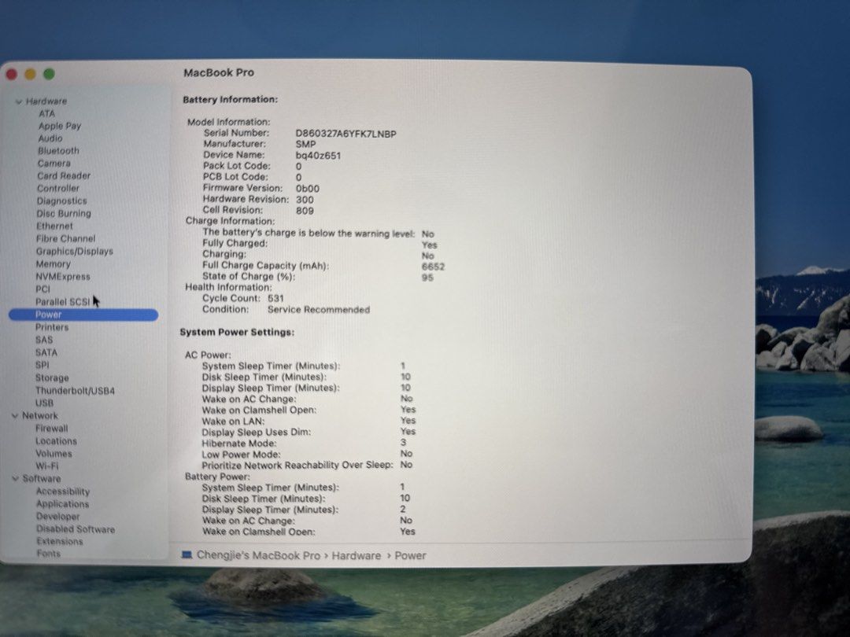The width and height of the screenshot is (850, 637).
Task: Select Bluetooth in the sidebar
Action: (58, 150)
